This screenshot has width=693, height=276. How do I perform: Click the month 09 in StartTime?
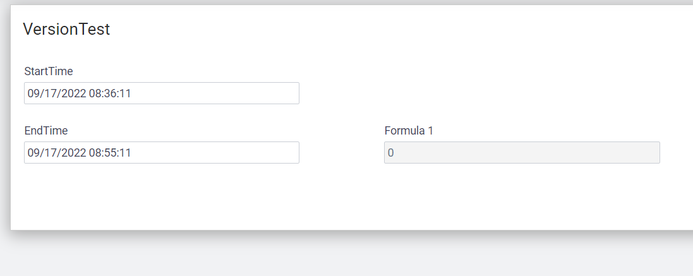pos(34,93)
